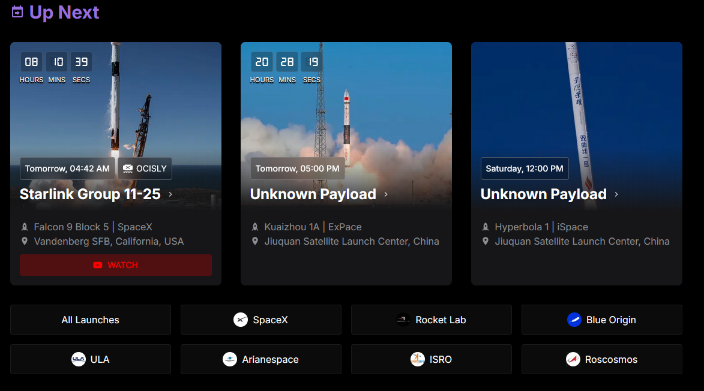Filter launches by Rocket Lab
Image resolution: width=704 pixels, height=391 pixels.
click(x=432, y=320)
